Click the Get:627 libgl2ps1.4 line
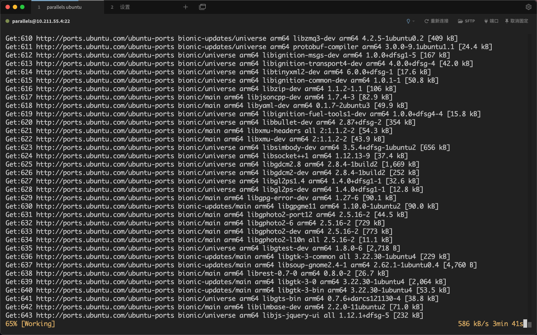 pos(212,181)
